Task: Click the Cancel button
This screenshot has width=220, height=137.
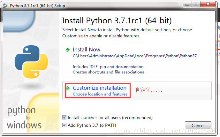Action: pos(198,126)
